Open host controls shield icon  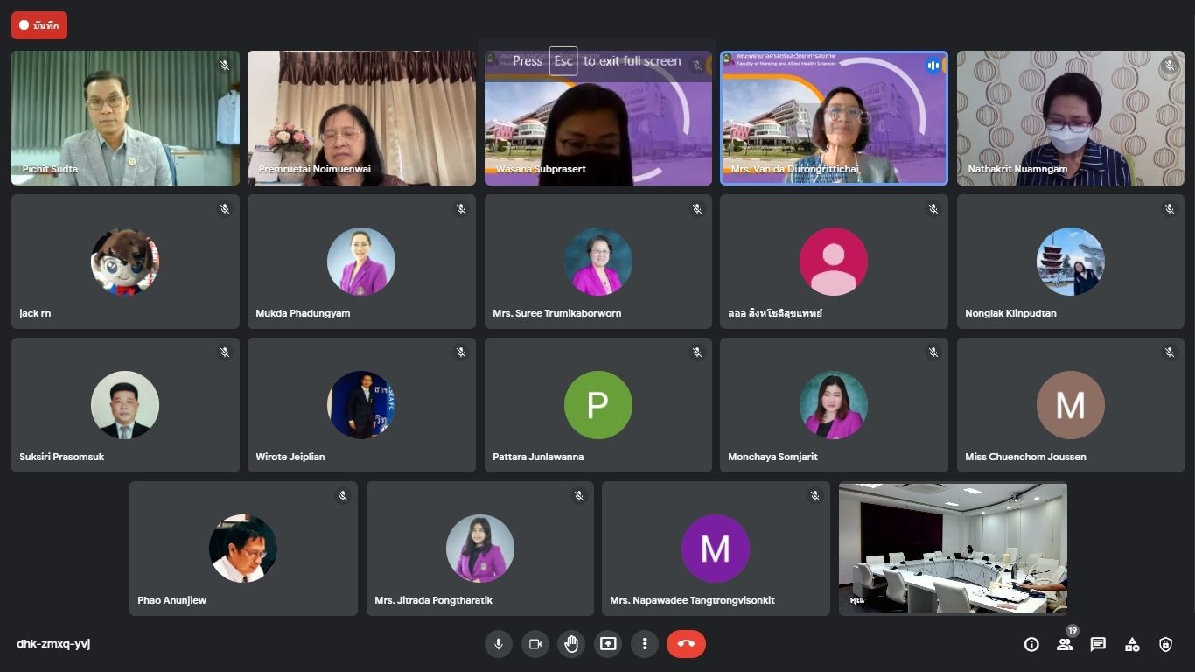tap(1165, 644)
